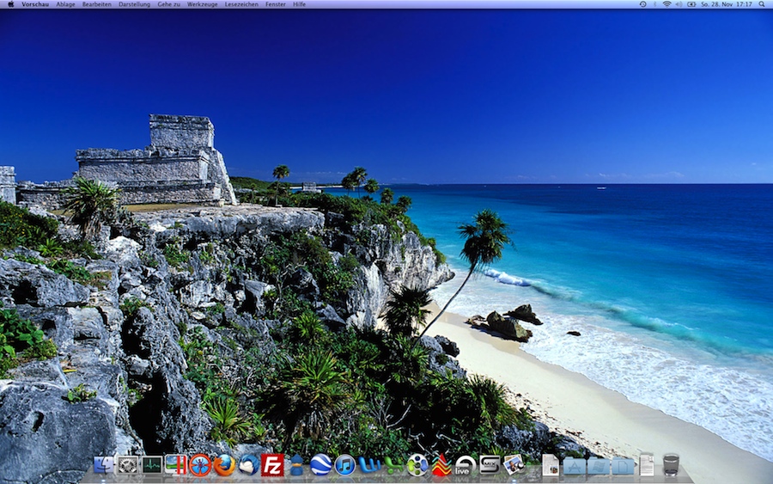Open the Darstellung menu
The height and width of the screenshot is (484, 773).
coord(134,4)
